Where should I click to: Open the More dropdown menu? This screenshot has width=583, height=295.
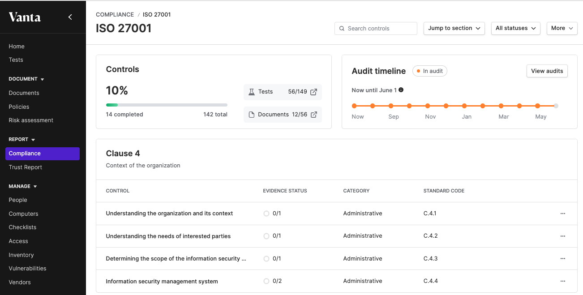pyautogui.click(x=562, y=28)
